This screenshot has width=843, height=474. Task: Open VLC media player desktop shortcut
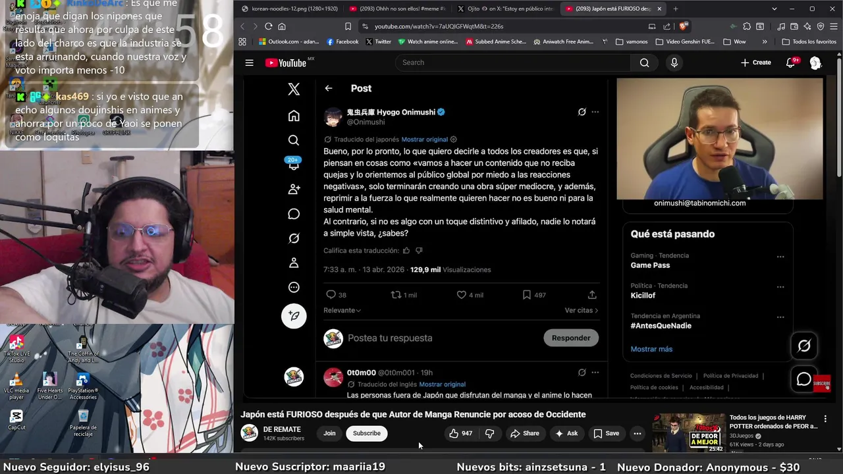pyautogui.click(x=16, y=386)
